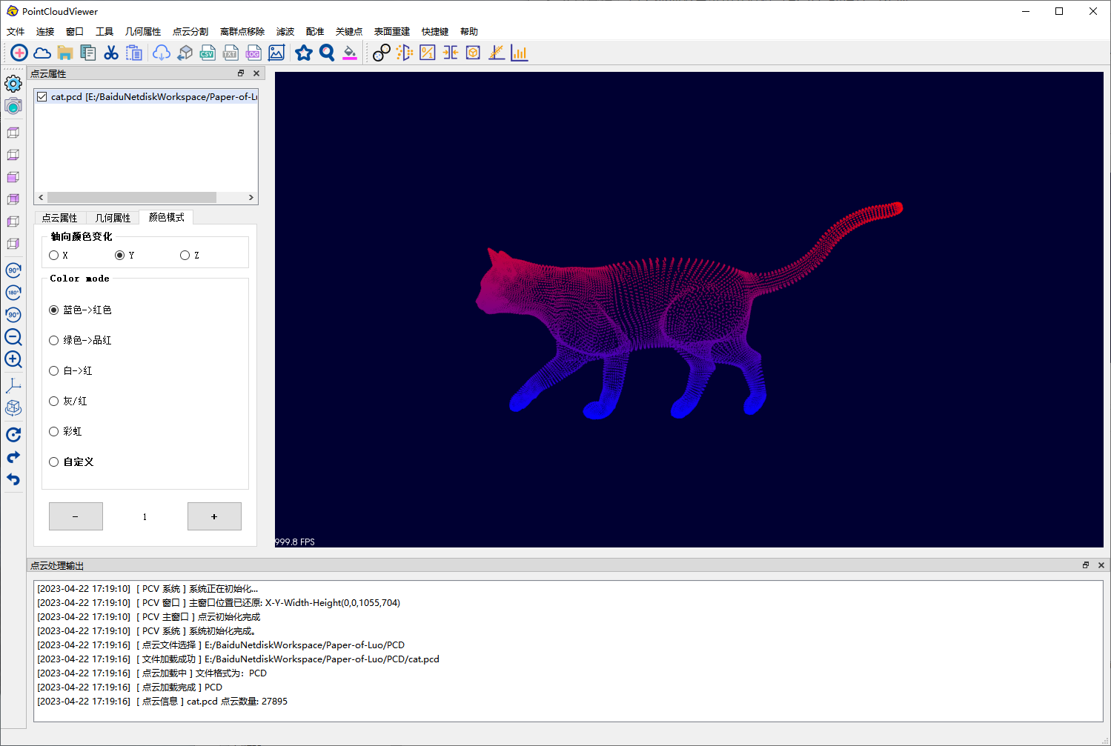Click the bar chart histogram icon

[520, 53]
